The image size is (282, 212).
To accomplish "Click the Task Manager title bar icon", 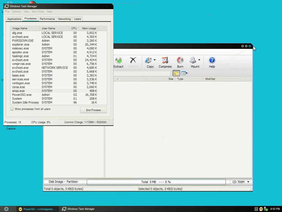I will (x=7, y=6).
